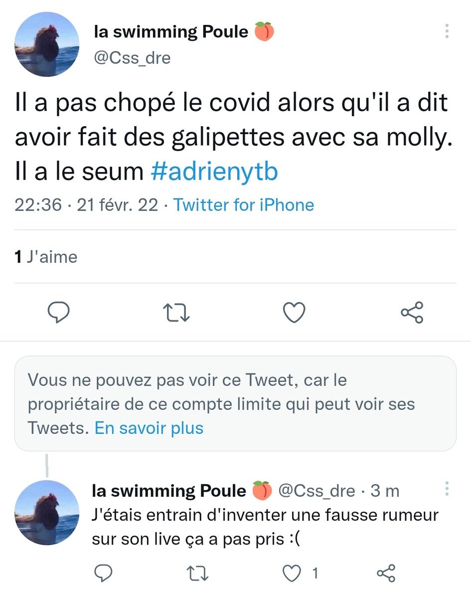
Task: Share the main tweet
Action: pyautogui.click(x=412, y=313)
